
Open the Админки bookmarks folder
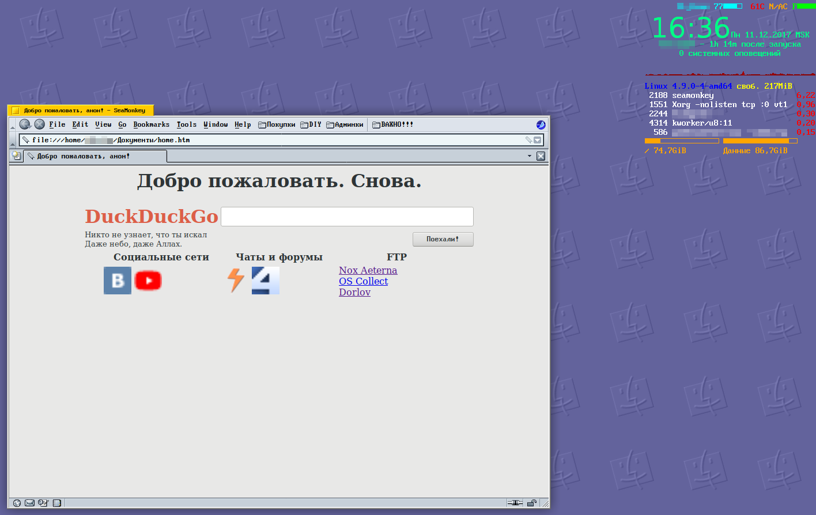[x=345, y=124]
